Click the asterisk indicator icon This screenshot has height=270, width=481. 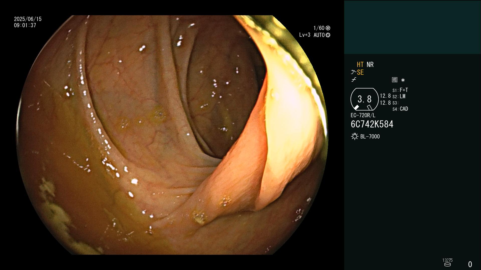pyautogui.click(x=403, y=80)
